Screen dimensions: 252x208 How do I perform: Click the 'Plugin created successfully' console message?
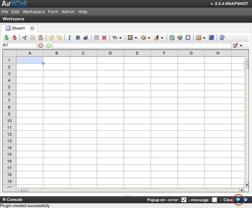click(x=25, y=206)
